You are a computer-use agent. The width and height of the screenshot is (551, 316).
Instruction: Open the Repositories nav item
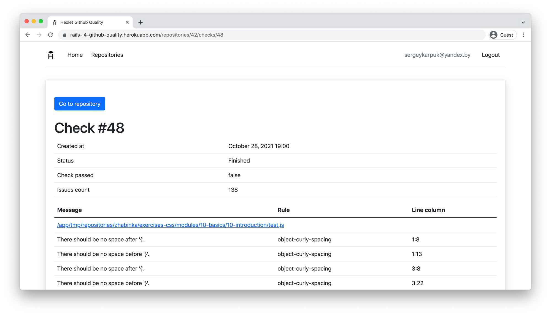[x=107, y=55]
